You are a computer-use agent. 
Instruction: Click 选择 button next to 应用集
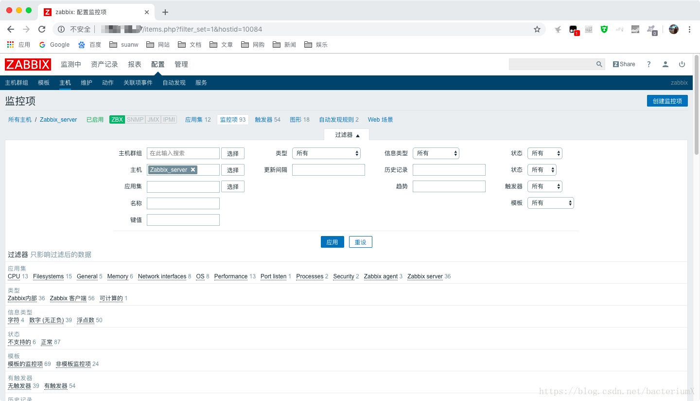(x=233, y=186)
